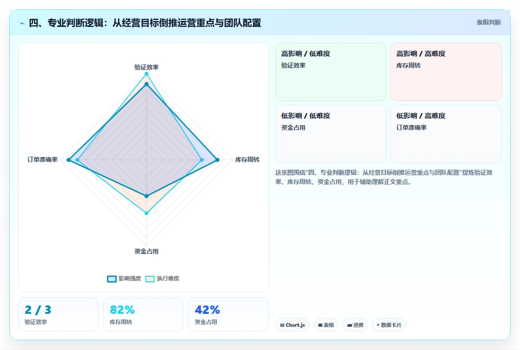Toggle the 执行难度 legend label

(x=168, y=279)
